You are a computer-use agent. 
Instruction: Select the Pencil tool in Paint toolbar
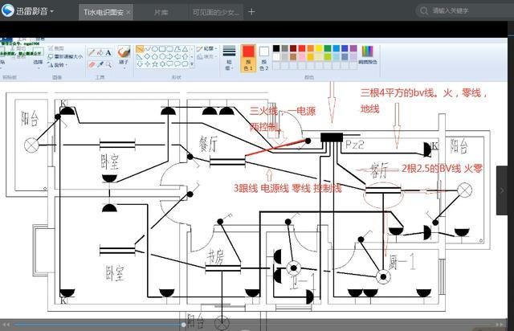click(91, 52)
